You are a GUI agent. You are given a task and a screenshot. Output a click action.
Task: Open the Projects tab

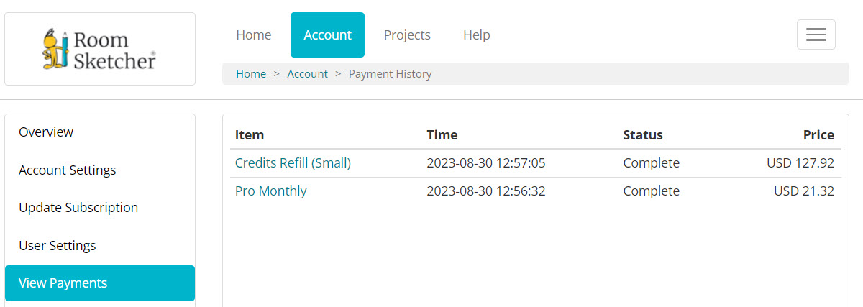coord(407,35)
